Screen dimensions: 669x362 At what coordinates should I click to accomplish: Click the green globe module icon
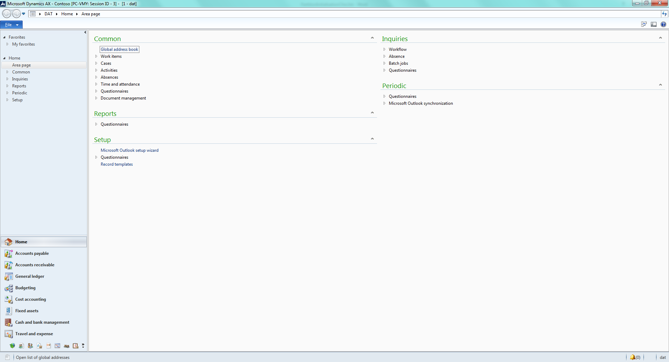tap(12, 346)
